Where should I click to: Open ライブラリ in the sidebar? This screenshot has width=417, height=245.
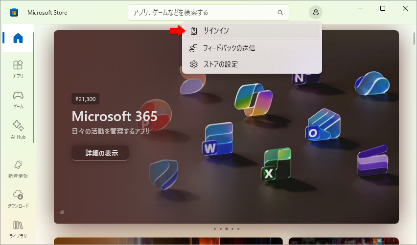(18, 228)
